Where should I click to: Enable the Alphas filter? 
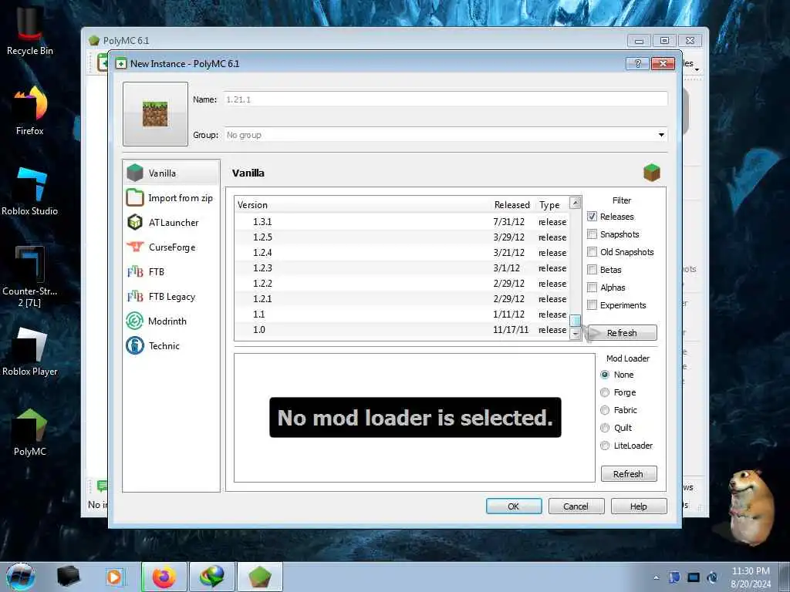point(592,288)
